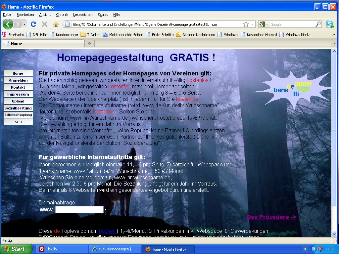Open the Ansicht menu
The width and height of the screenshot is (339, 254).
45,15
